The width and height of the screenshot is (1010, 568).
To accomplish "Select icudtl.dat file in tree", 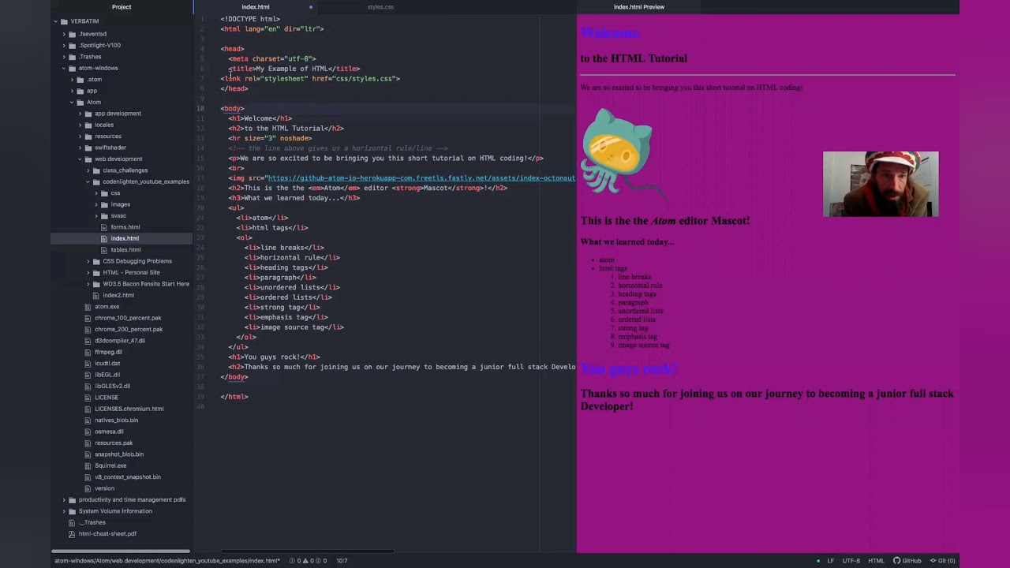I will pyautogui.click(x=107, y=364).
